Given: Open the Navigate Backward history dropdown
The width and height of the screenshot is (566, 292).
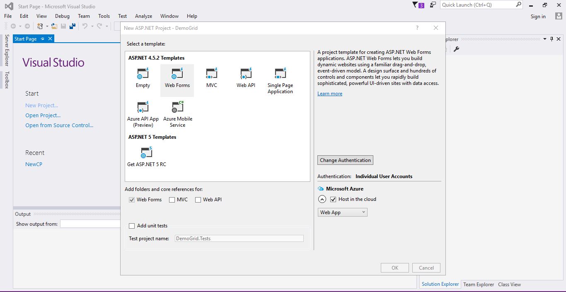Looking at the screenshot, I should coord(19,26).
